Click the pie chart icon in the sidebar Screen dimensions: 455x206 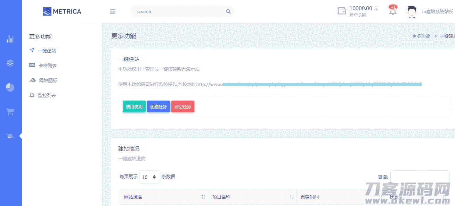[10, 87]
